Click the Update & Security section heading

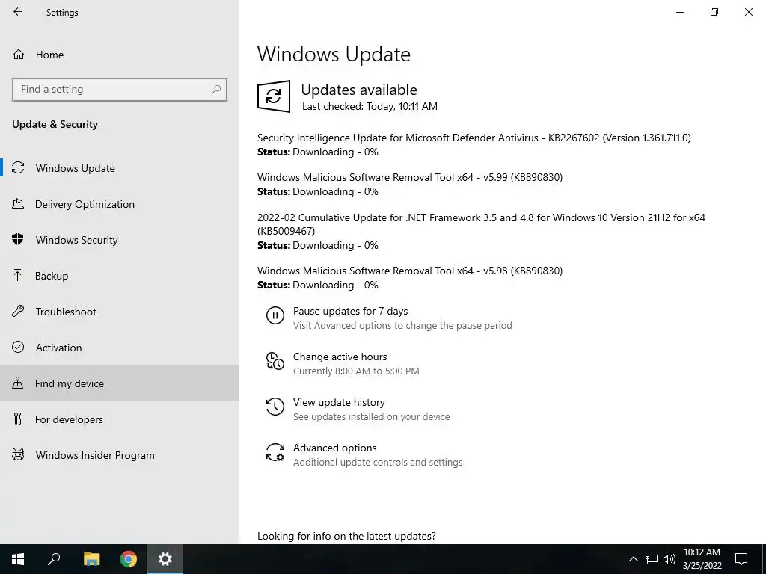coord(55,124)
